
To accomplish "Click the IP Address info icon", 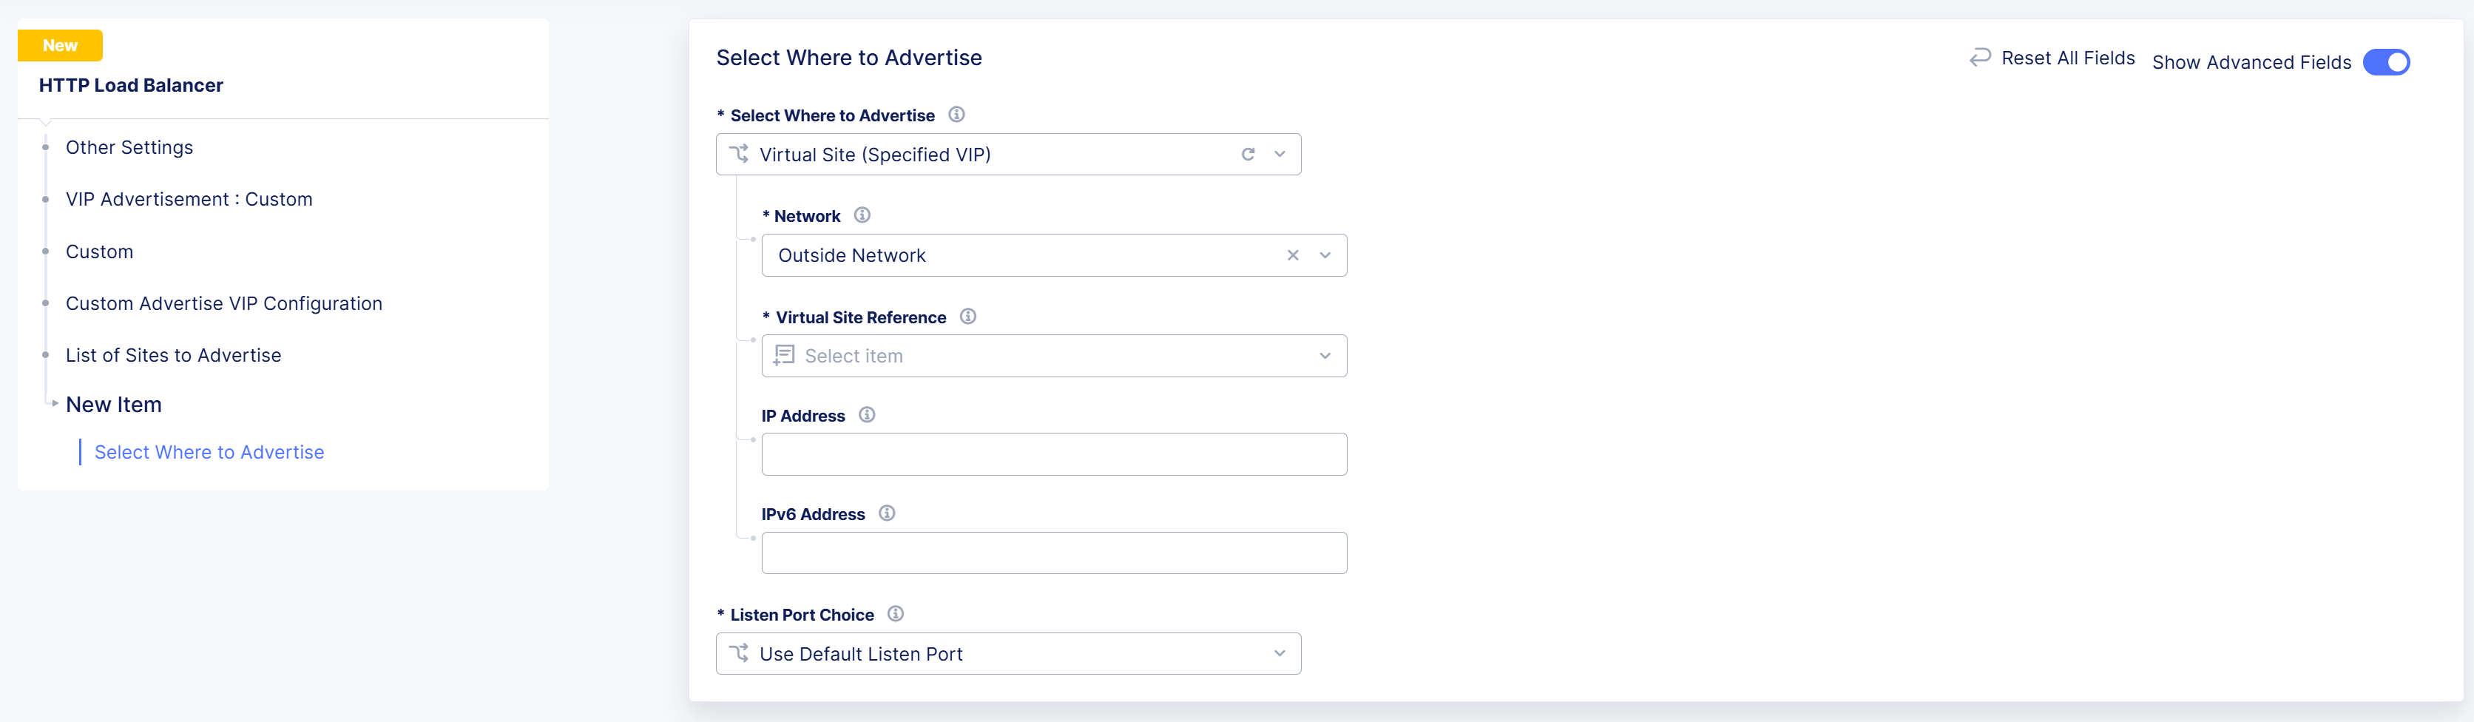I will [866, 415].
